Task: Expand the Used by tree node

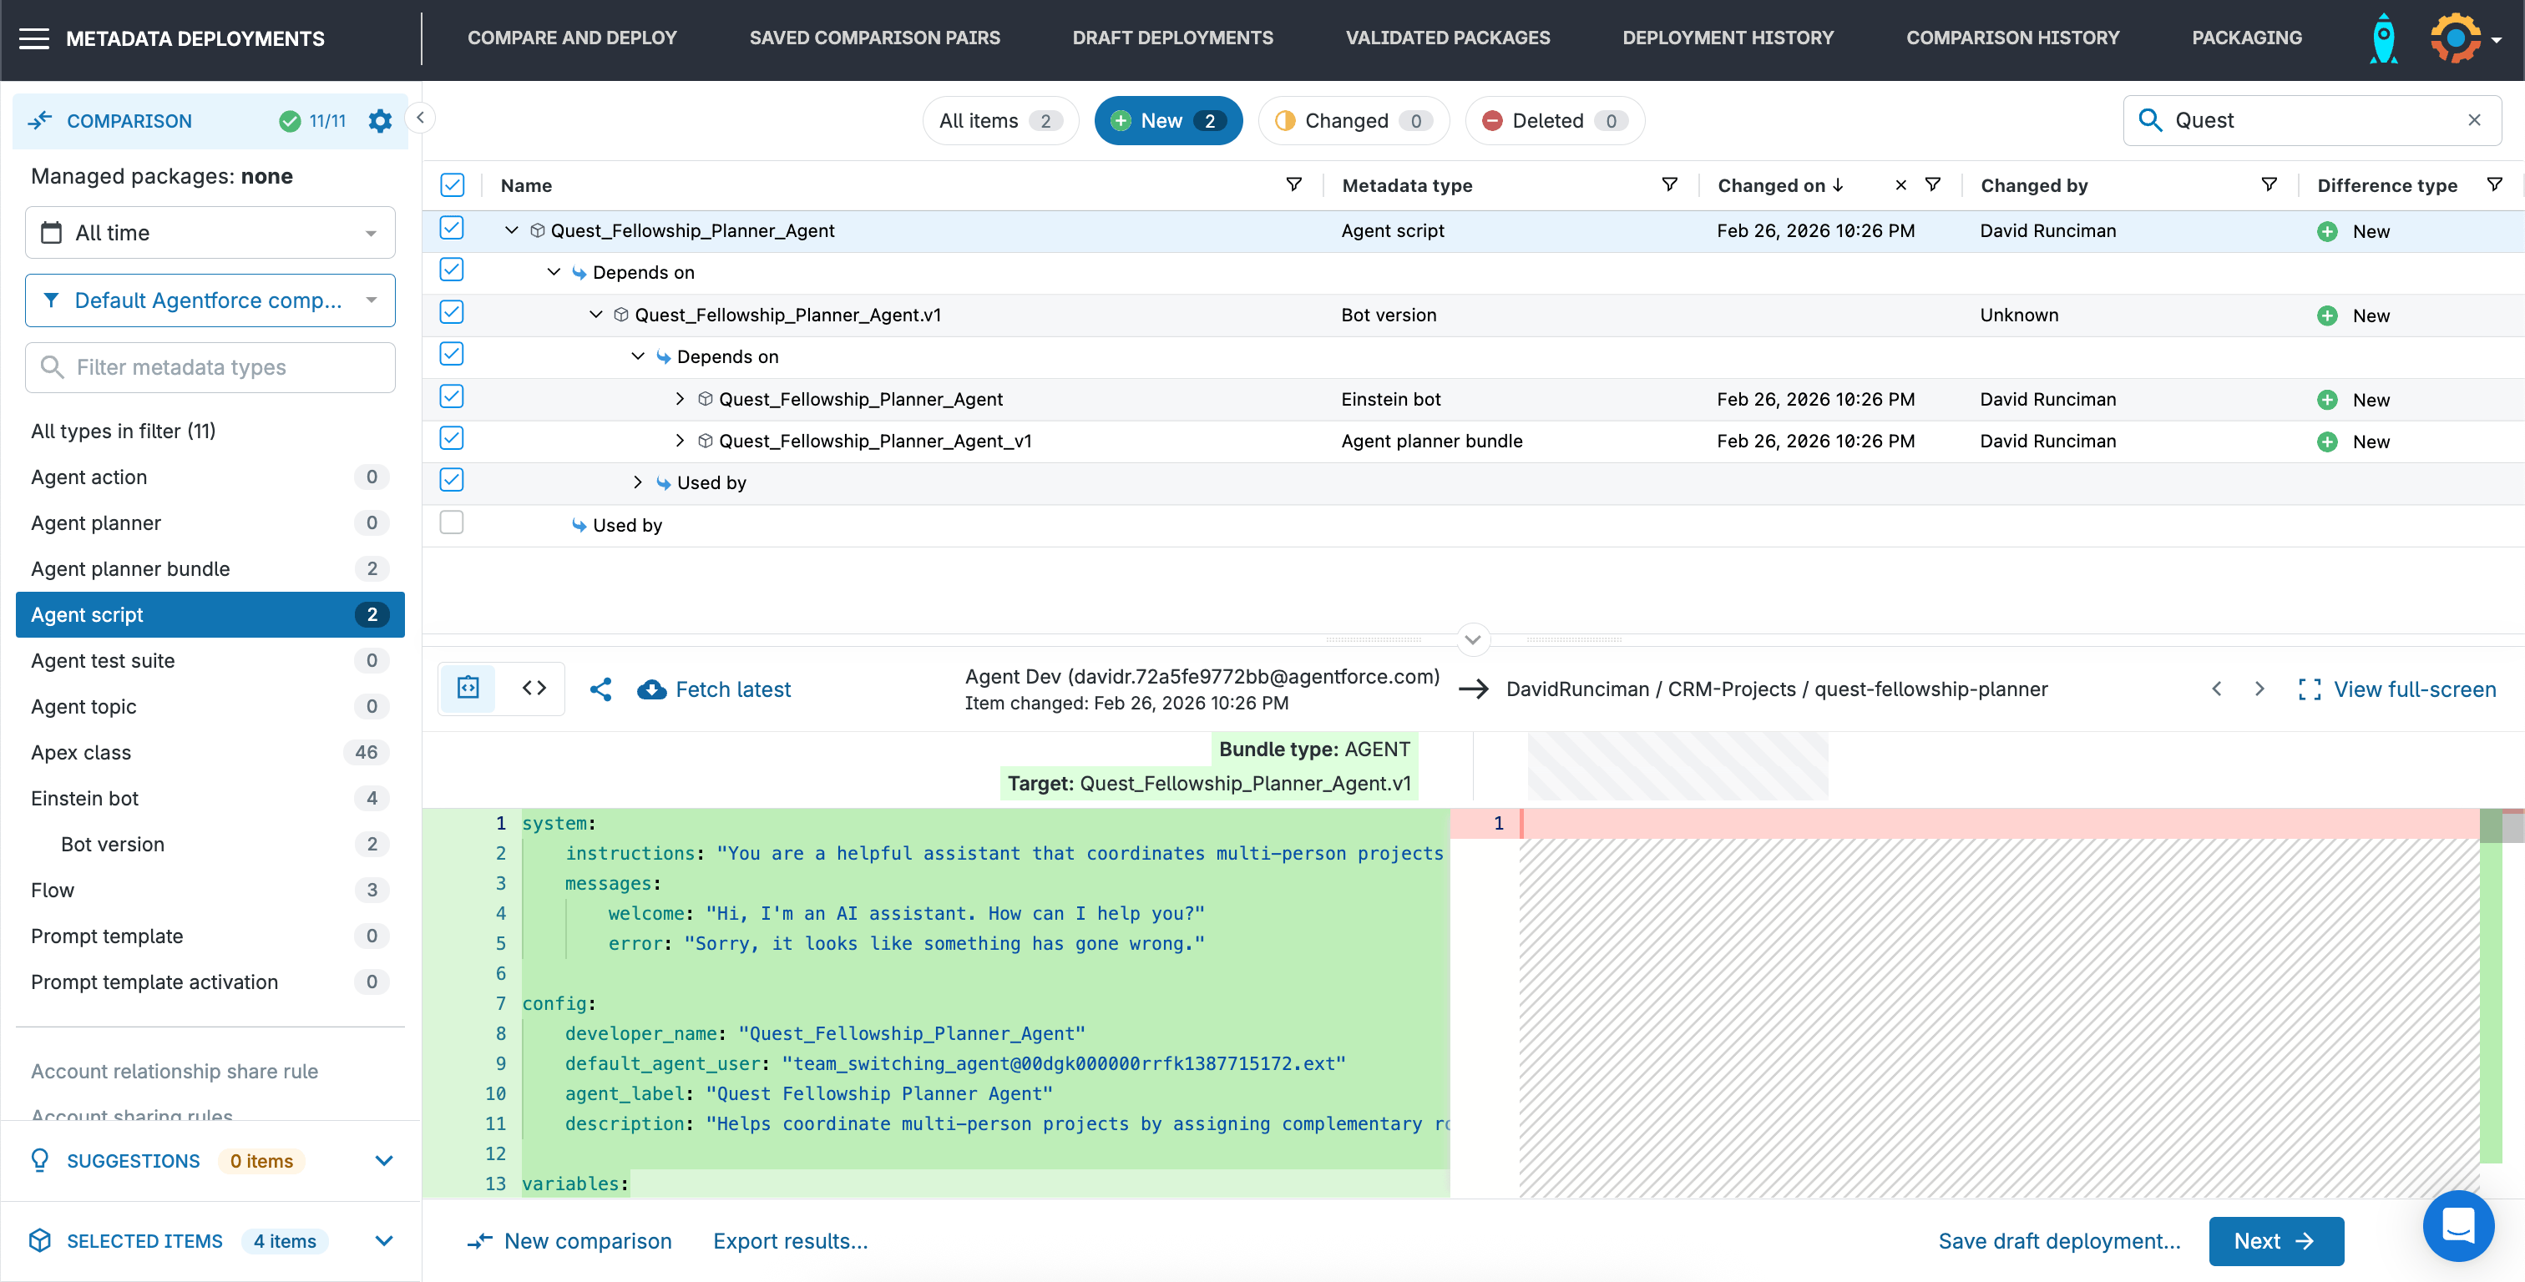Action: tap(636, 482)
